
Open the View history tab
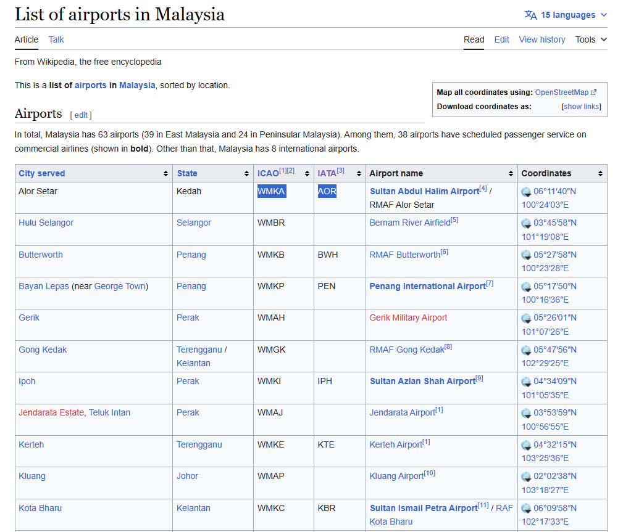pos(541,39)
